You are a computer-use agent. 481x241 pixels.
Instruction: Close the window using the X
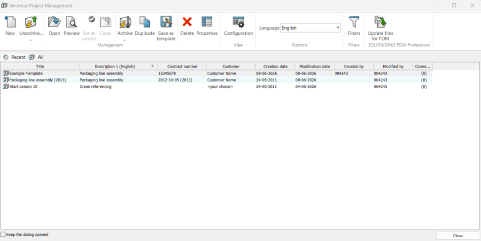(473, 6)
